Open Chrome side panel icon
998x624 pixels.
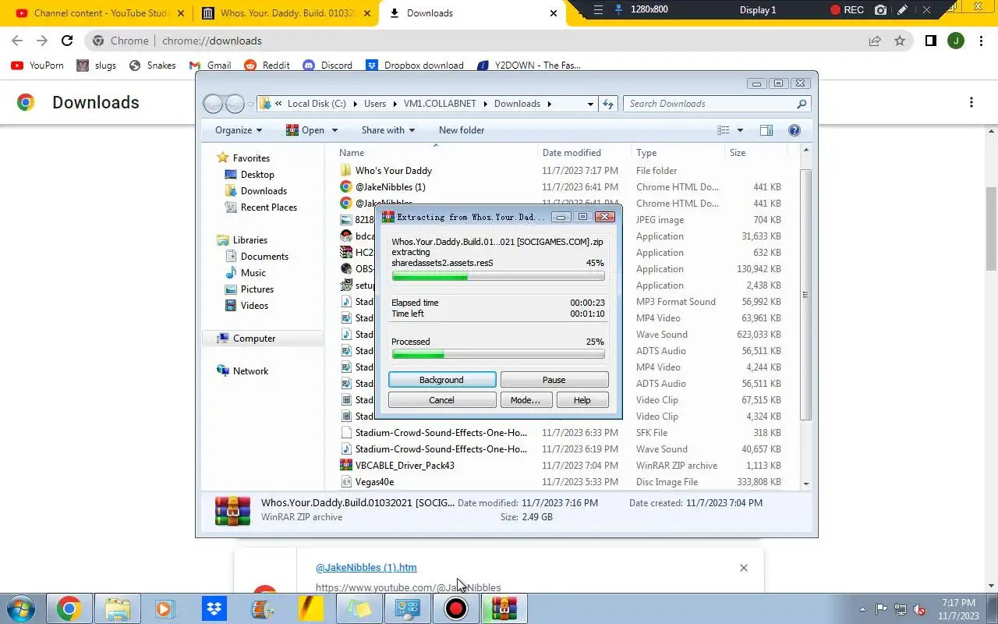coord(931,41)
